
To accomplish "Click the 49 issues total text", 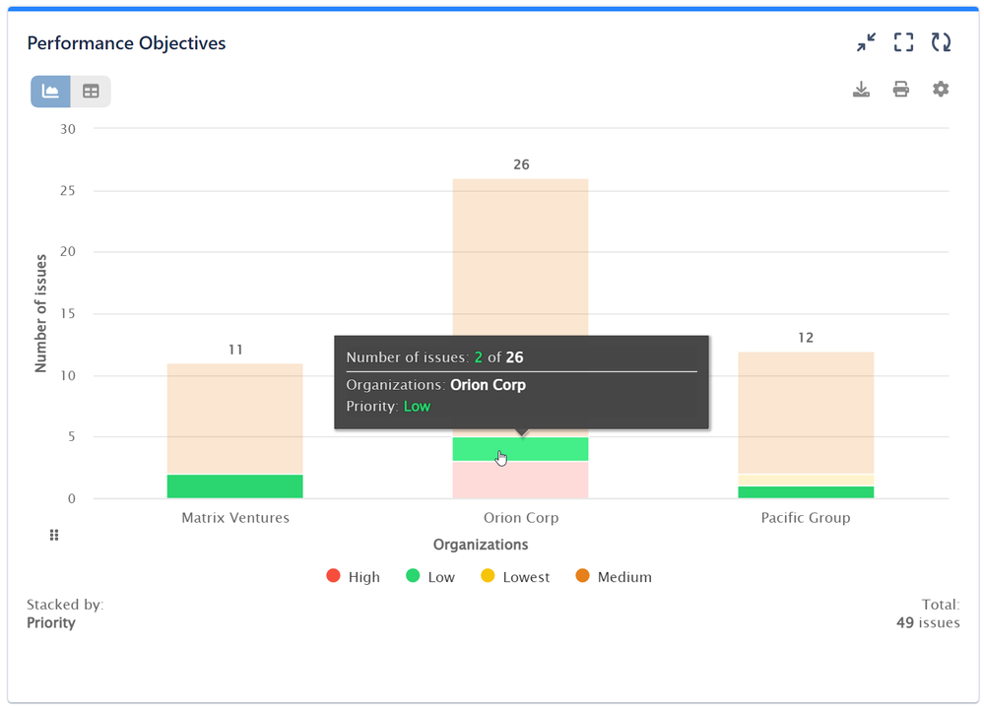I will pos(927,622).
